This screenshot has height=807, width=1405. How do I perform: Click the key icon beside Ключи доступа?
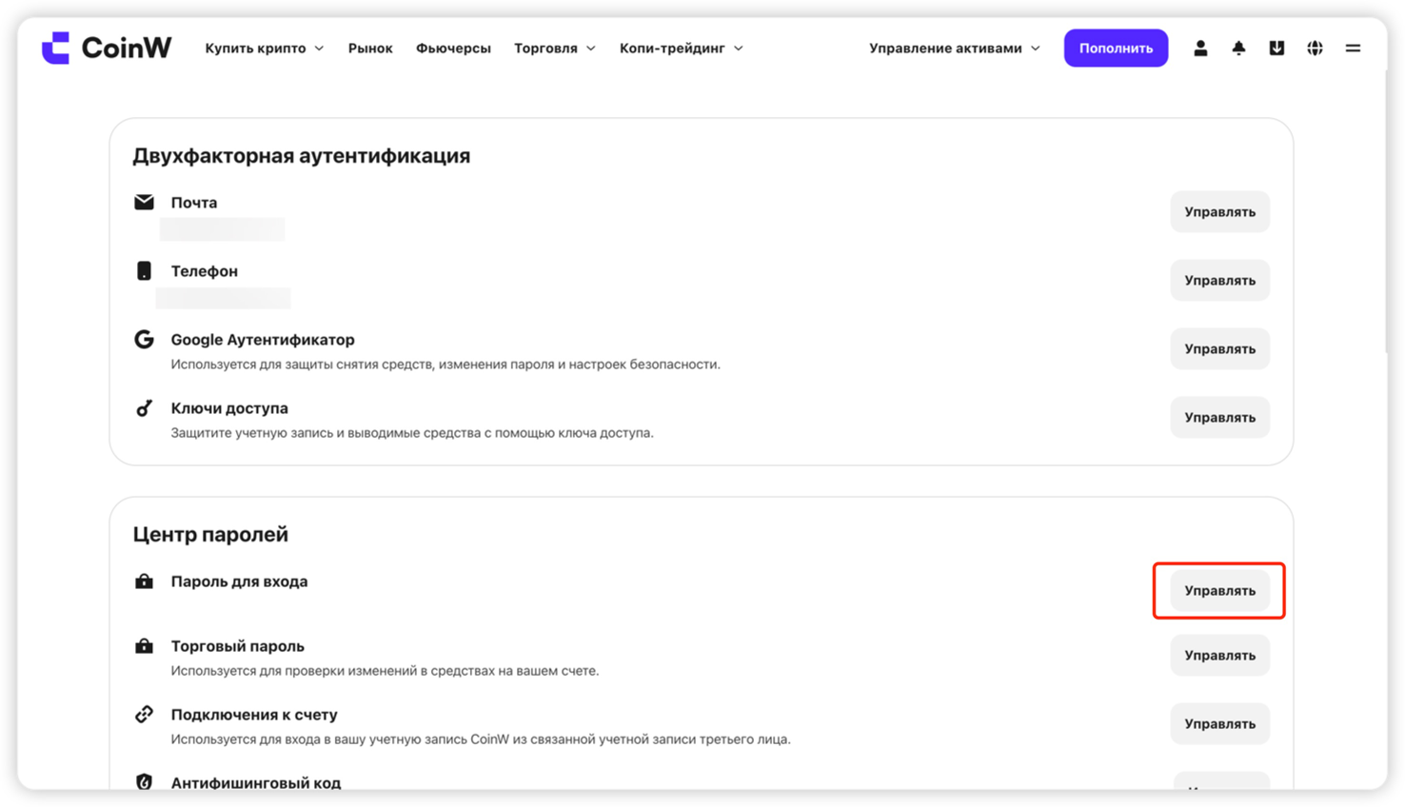144,407
